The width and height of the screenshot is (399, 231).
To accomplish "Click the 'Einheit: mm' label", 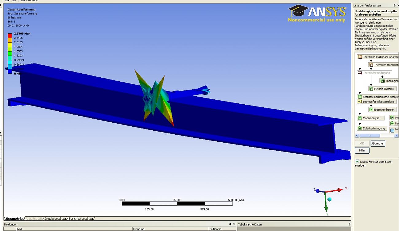I will (x=14, y=17).
